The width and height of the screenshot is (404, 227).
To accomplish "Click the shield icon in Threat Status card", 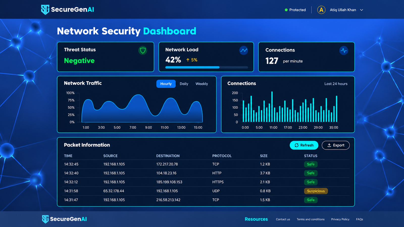I will tap(143, 50).
